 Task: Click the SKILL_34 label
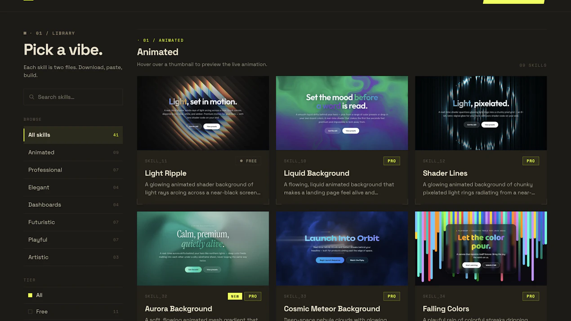click(434, 296)
